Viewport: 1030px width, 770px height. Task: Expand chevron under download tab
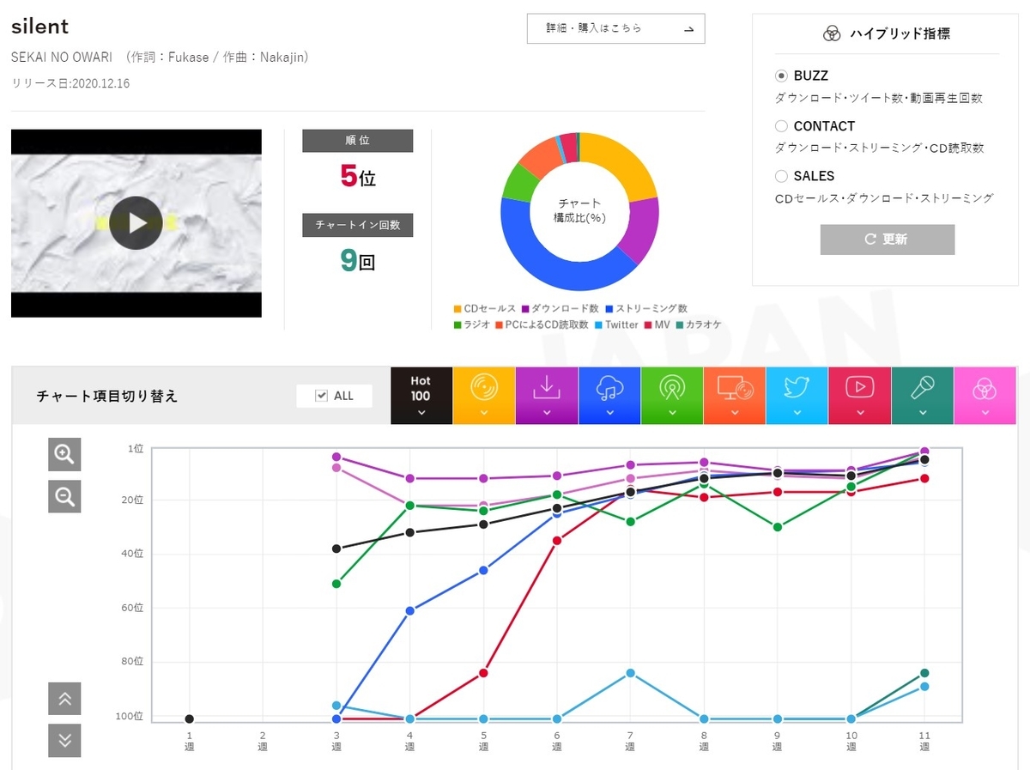pos(547,413)
